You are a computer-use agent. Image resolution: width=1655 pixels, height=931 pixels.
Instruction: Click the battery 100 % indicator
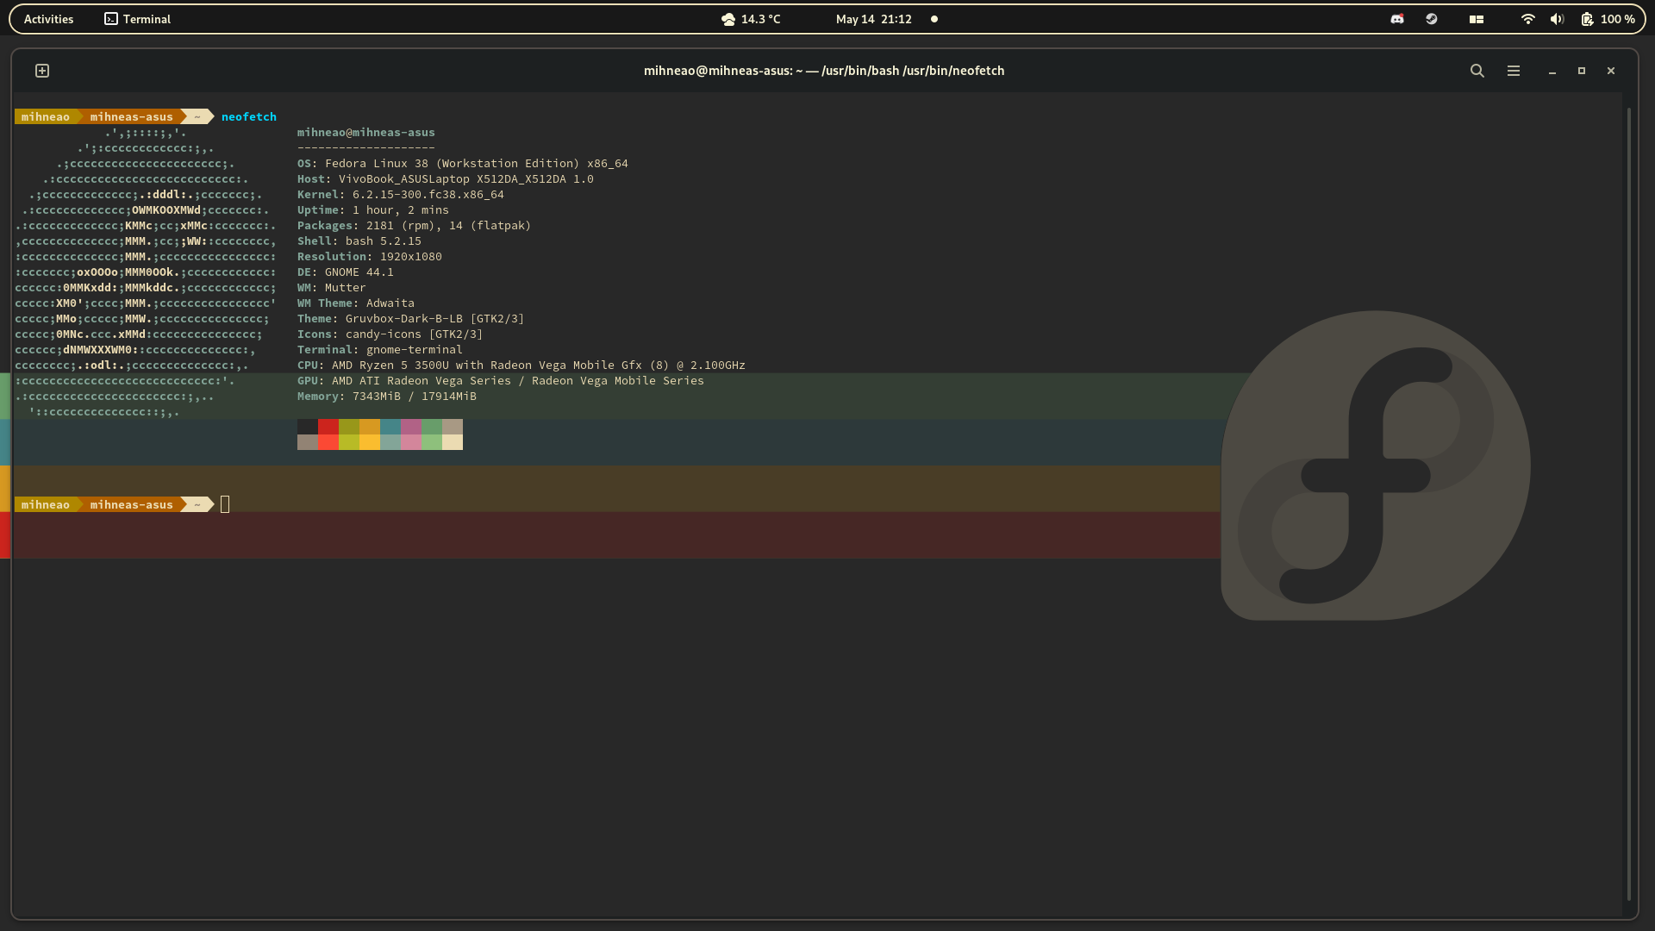1608,19
